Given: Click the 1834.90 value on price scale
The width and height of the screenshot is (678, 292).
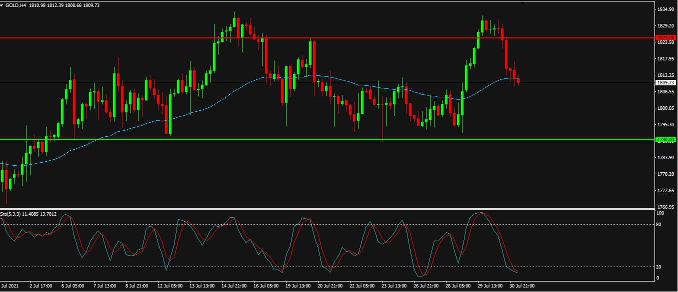Looking at the screenshot, I should (666, 9).
